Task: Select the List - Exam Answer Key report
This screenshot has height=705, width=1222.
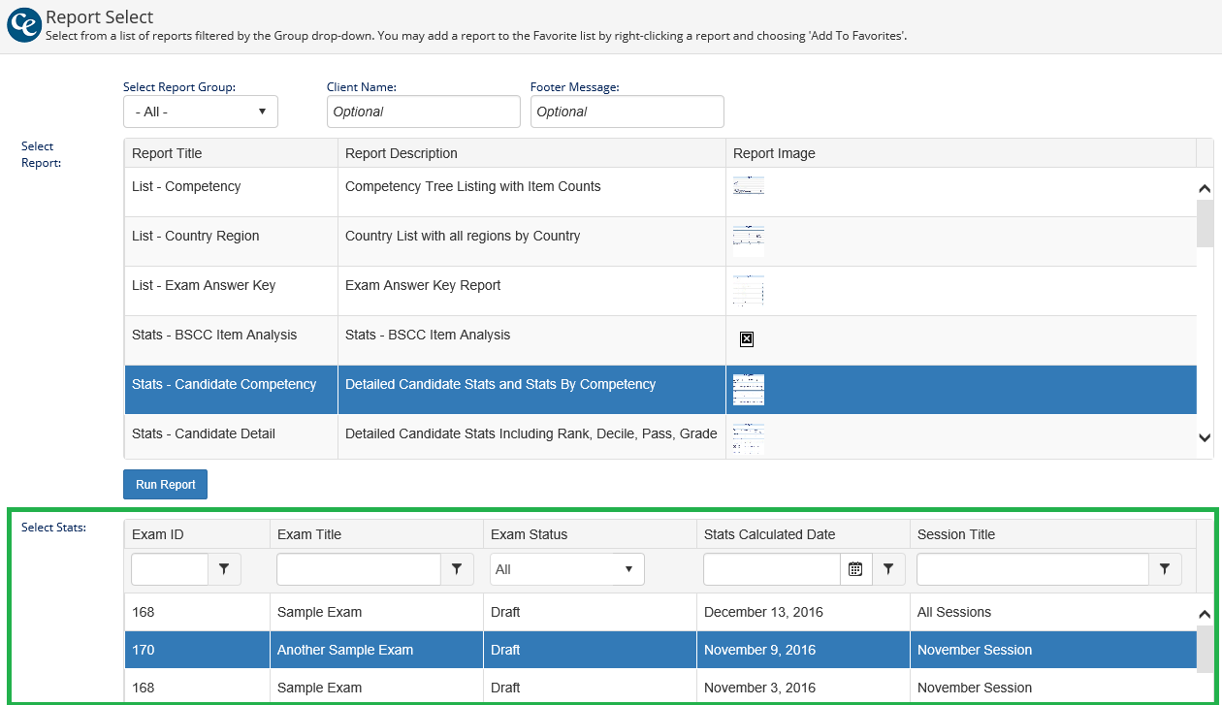Action: (233, 286)
